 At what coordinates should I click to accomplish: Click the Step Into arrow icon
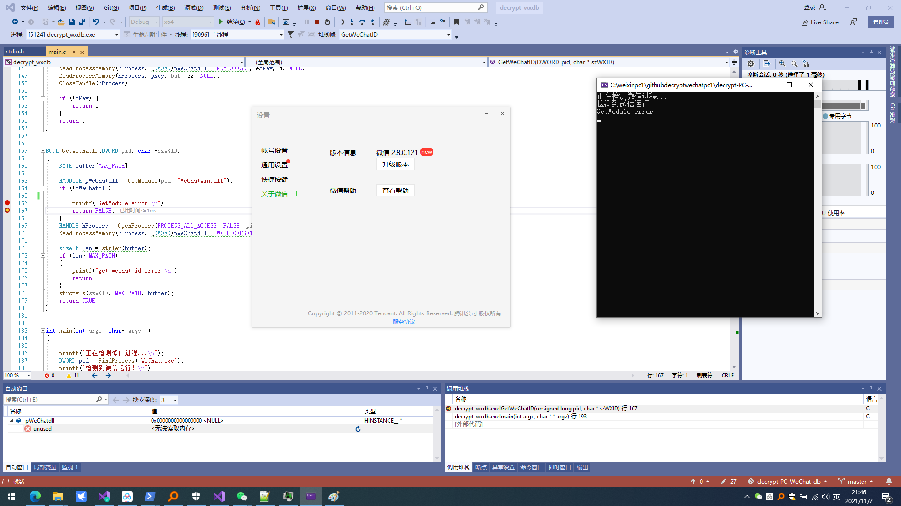[x=352, y=22]
